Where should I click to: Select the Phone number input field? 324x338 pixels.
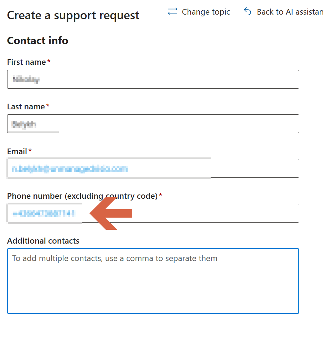click(153, 213)
